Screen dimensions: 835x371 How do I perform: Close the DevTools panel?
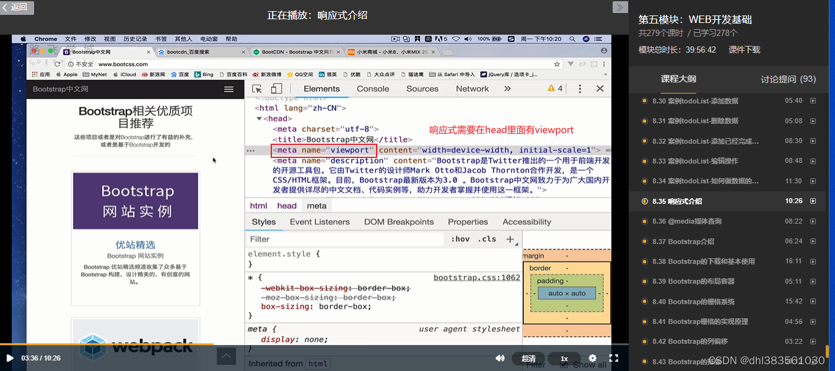pyautogui.click(x=600, y=89)
